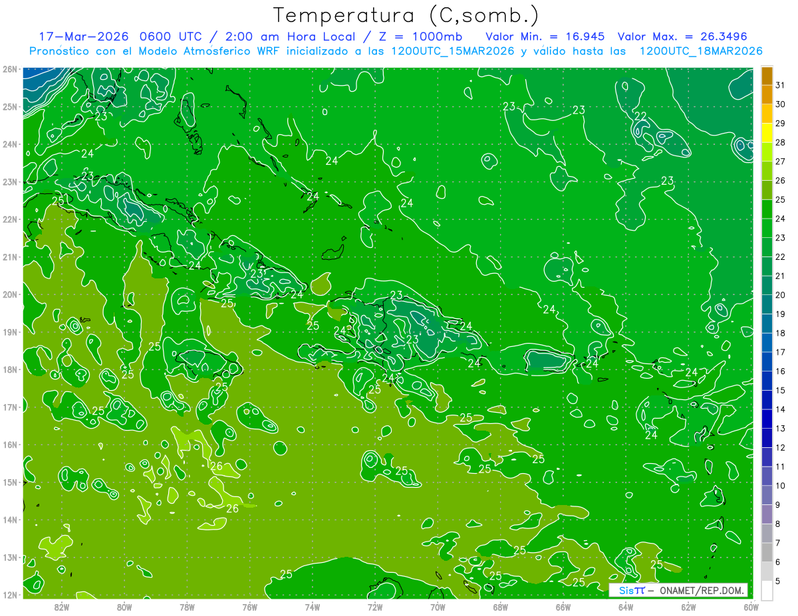Screen dimensions: 798x616
Task: Click the 28 label on color scale
Action: click(780, 142)
